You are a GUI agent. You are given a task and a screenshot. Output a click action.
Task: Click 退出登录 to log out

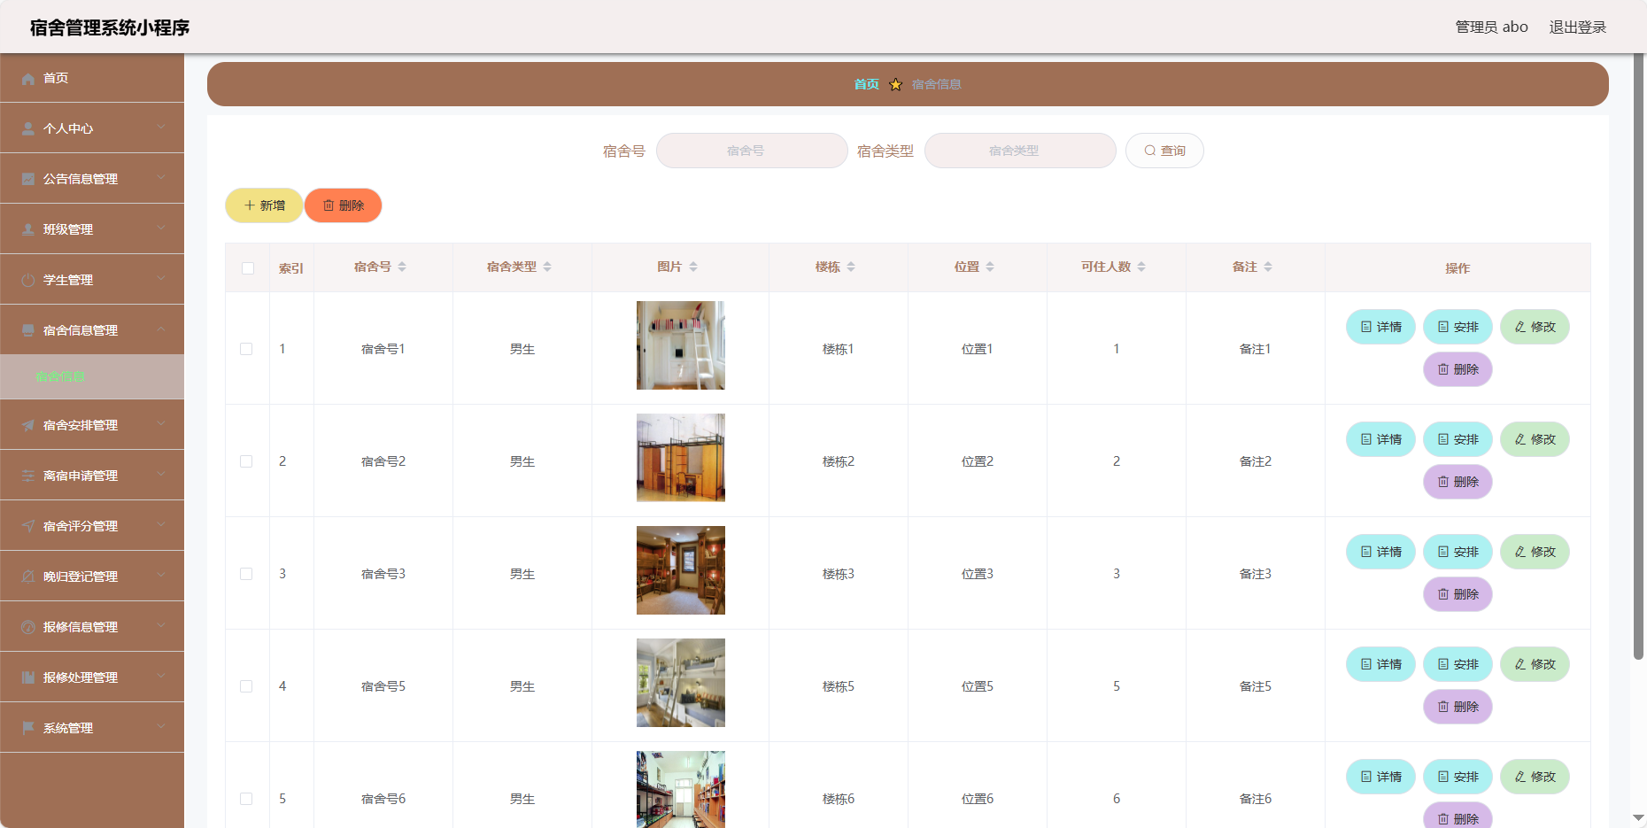point(1577,27)
